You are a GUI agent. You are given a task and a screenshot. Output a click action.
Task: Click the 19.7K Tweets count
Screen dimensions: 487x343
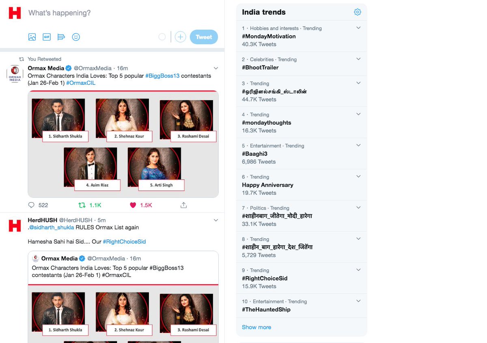(x=259, y=193)
